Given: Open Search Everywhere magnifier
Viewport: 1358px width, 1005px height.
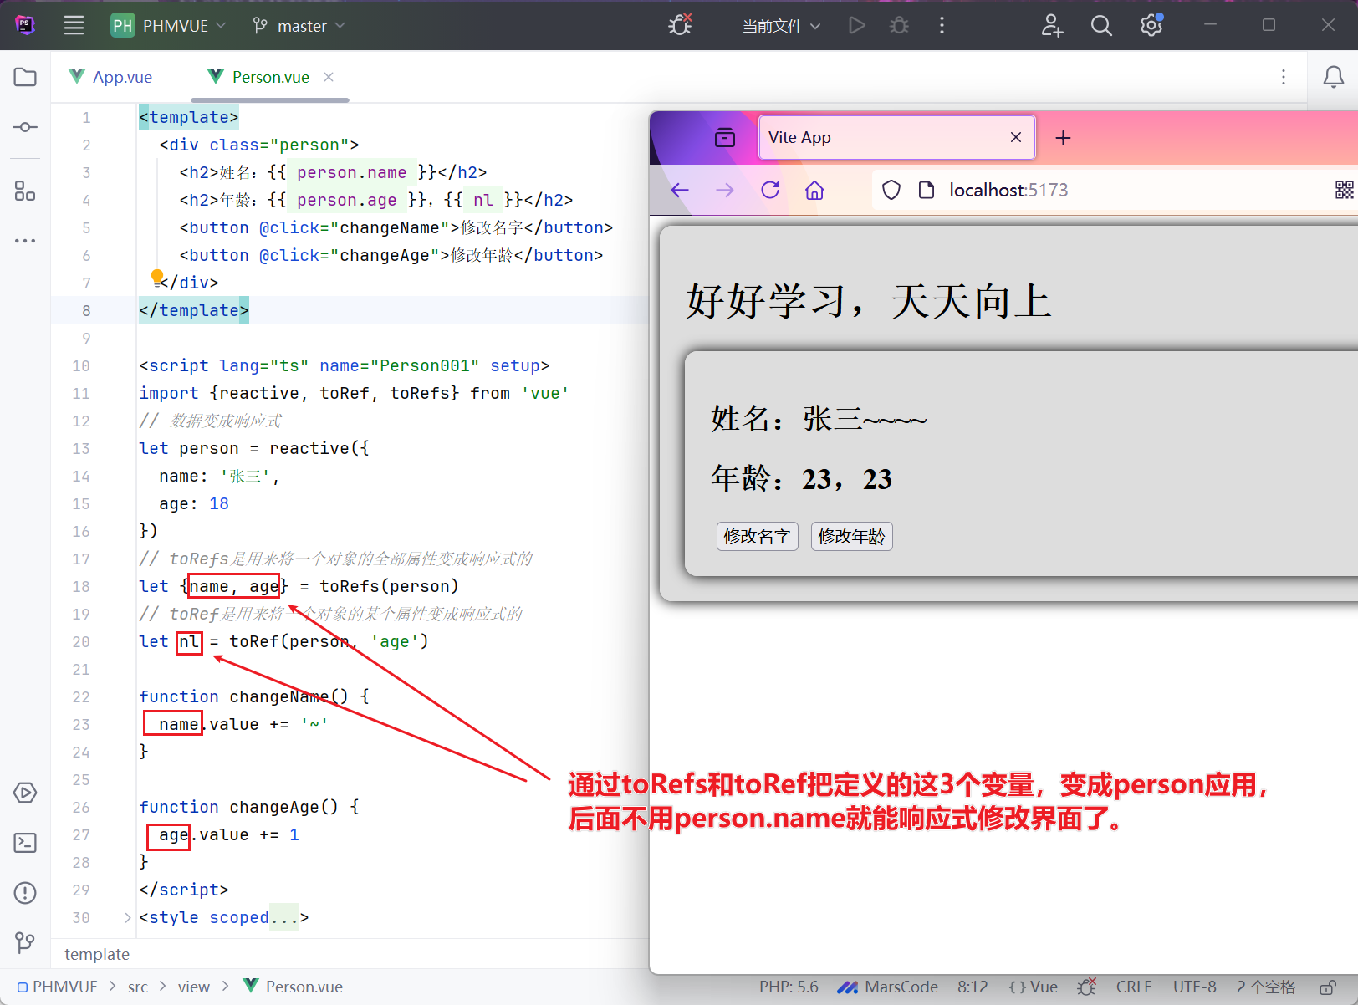Looking at the screenshot, I should click(x=1101, y=25).
